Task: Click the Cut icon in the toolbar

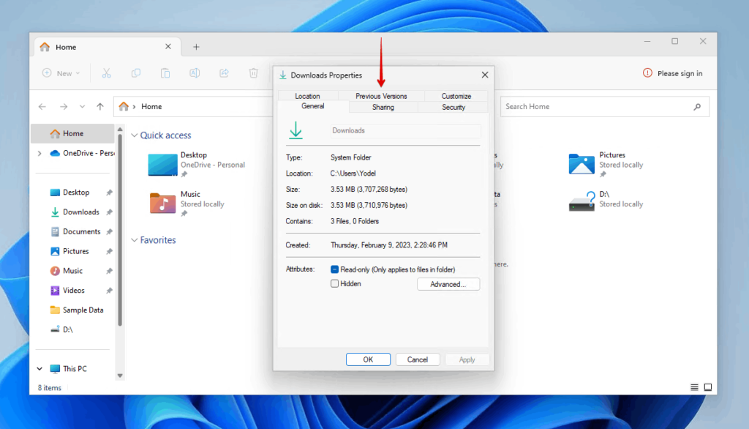Action: (107, 73)
